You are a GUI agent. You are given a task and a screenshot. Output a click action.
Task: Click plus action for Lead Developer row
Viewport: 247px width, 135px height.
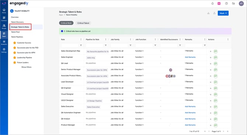(x=211, y=82)
